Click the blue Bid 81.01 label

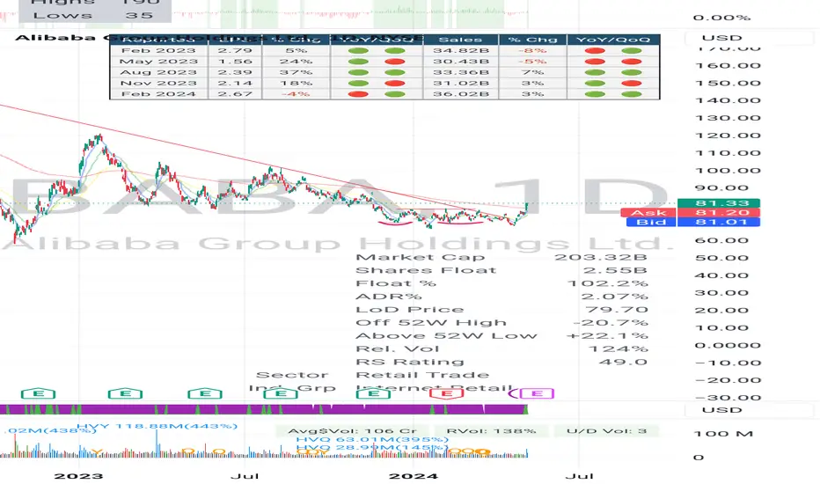coord(693,222)
